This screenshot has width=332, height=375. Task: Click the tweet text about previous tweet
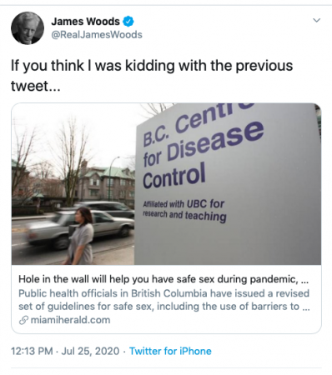tap(152, 75)
